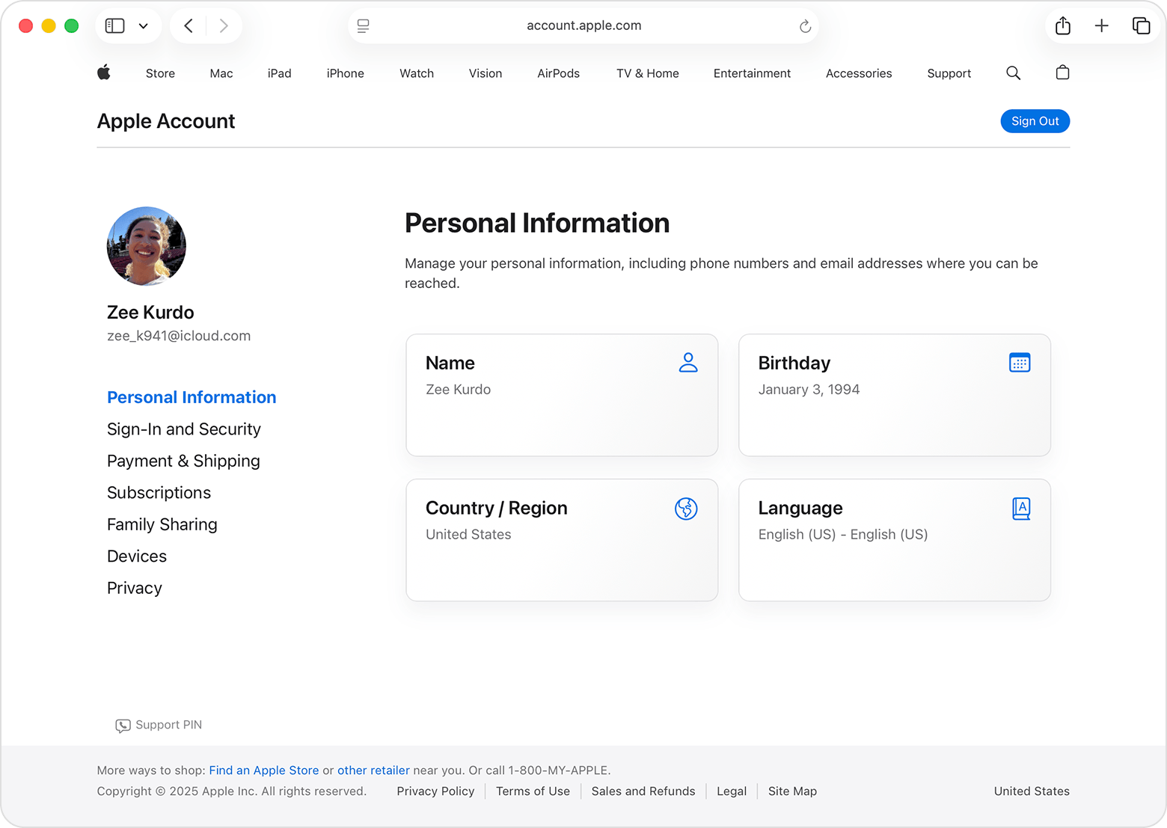The width and height of the screenshot is (1167, 828).
Task: Toggle the Safari sidebar icon
Action: click(x=114, y=25)
